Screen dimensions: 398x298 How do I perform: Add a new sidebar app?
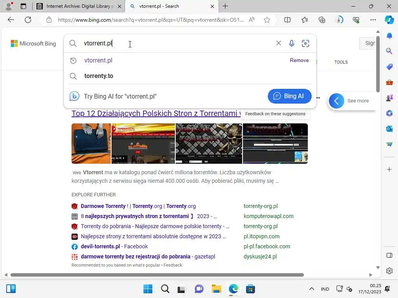pyautogui.click(x=389, y=169)
